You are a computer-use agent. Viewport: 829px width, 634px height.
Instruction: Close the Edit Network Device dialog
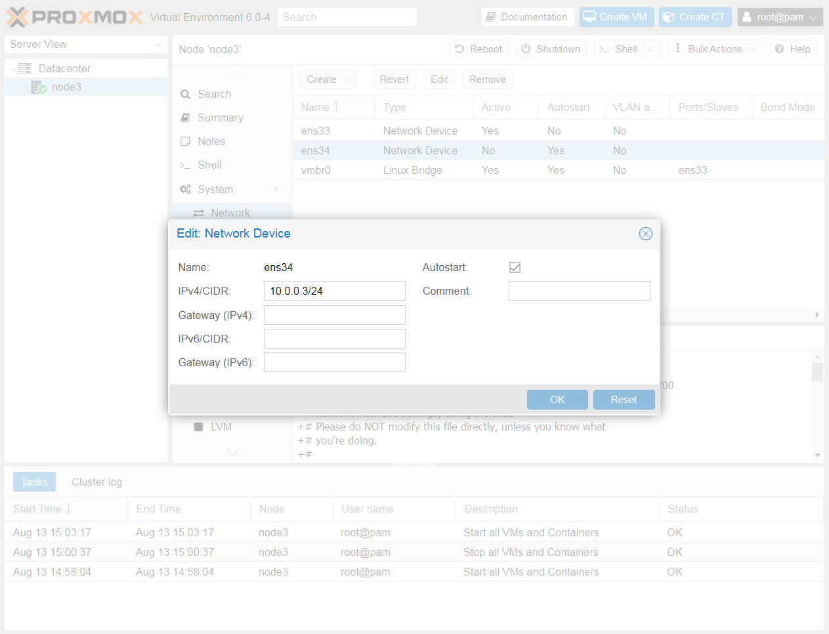[646, 234]
